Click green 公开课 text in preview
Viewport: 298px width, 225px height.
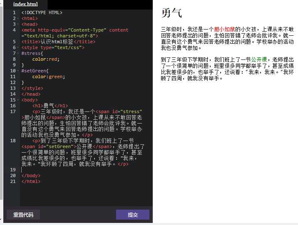(259, 59)
